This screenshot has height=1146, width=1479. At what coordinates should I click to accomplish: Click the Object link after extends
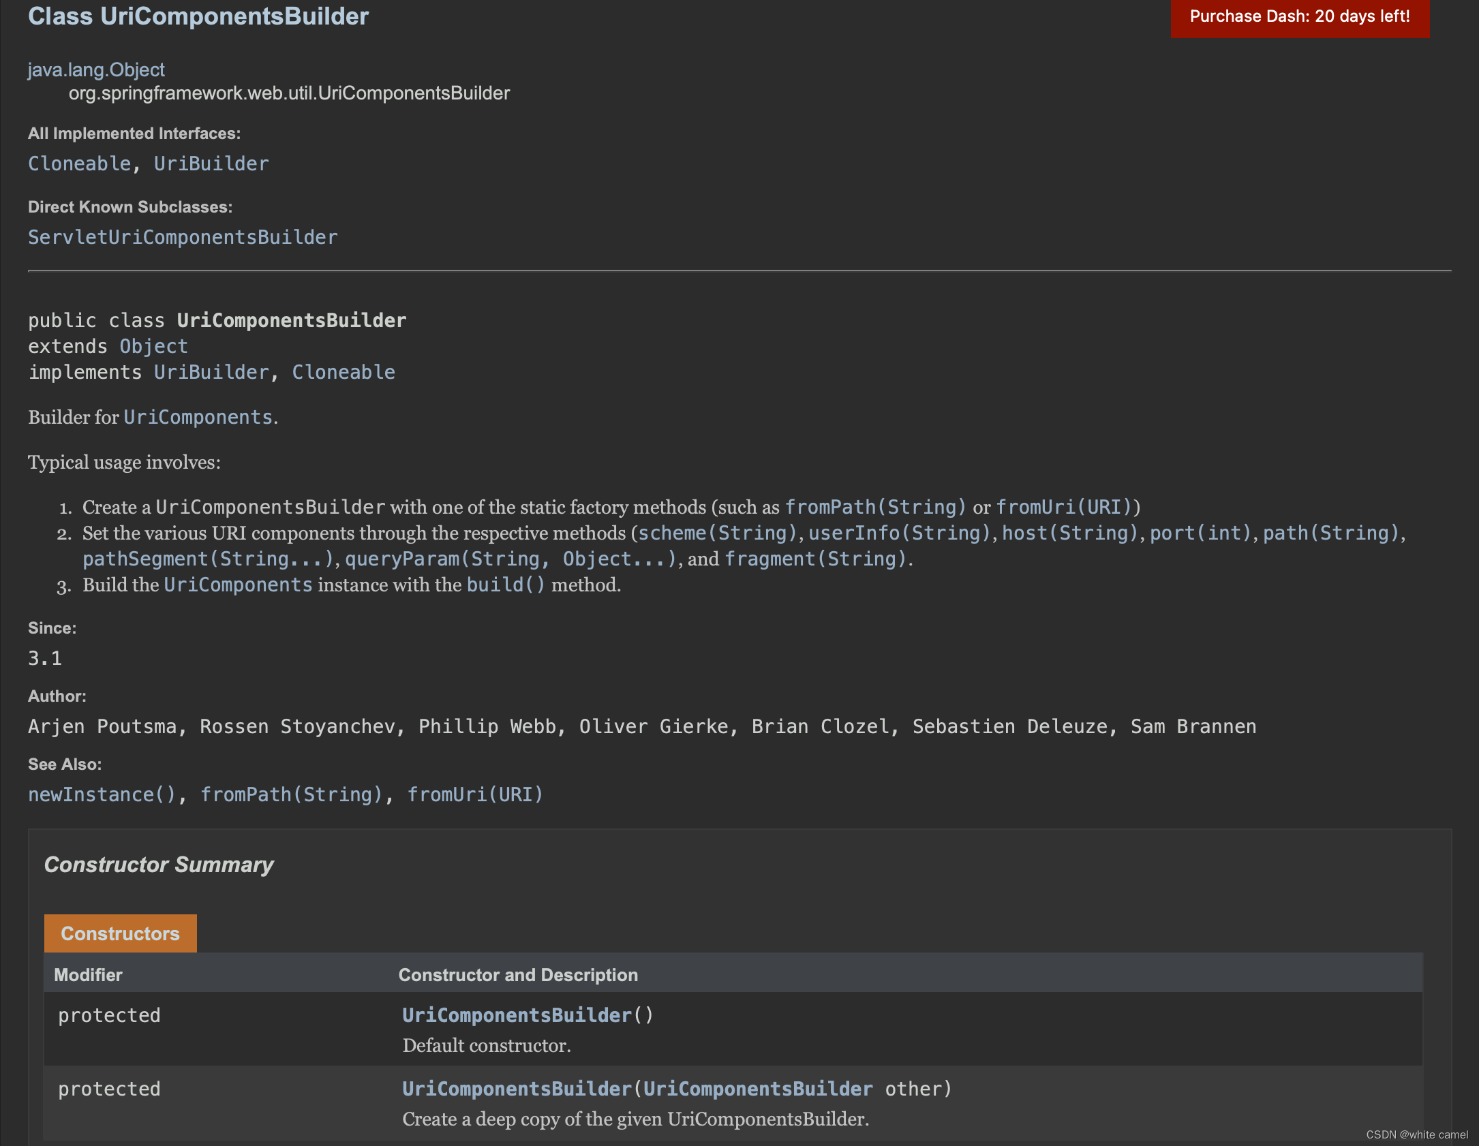coord(153,346)
